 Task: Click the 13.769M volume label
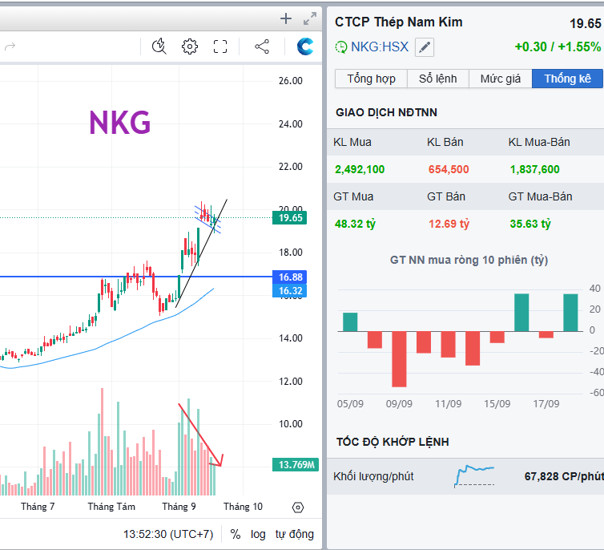[x=296, y=464]
